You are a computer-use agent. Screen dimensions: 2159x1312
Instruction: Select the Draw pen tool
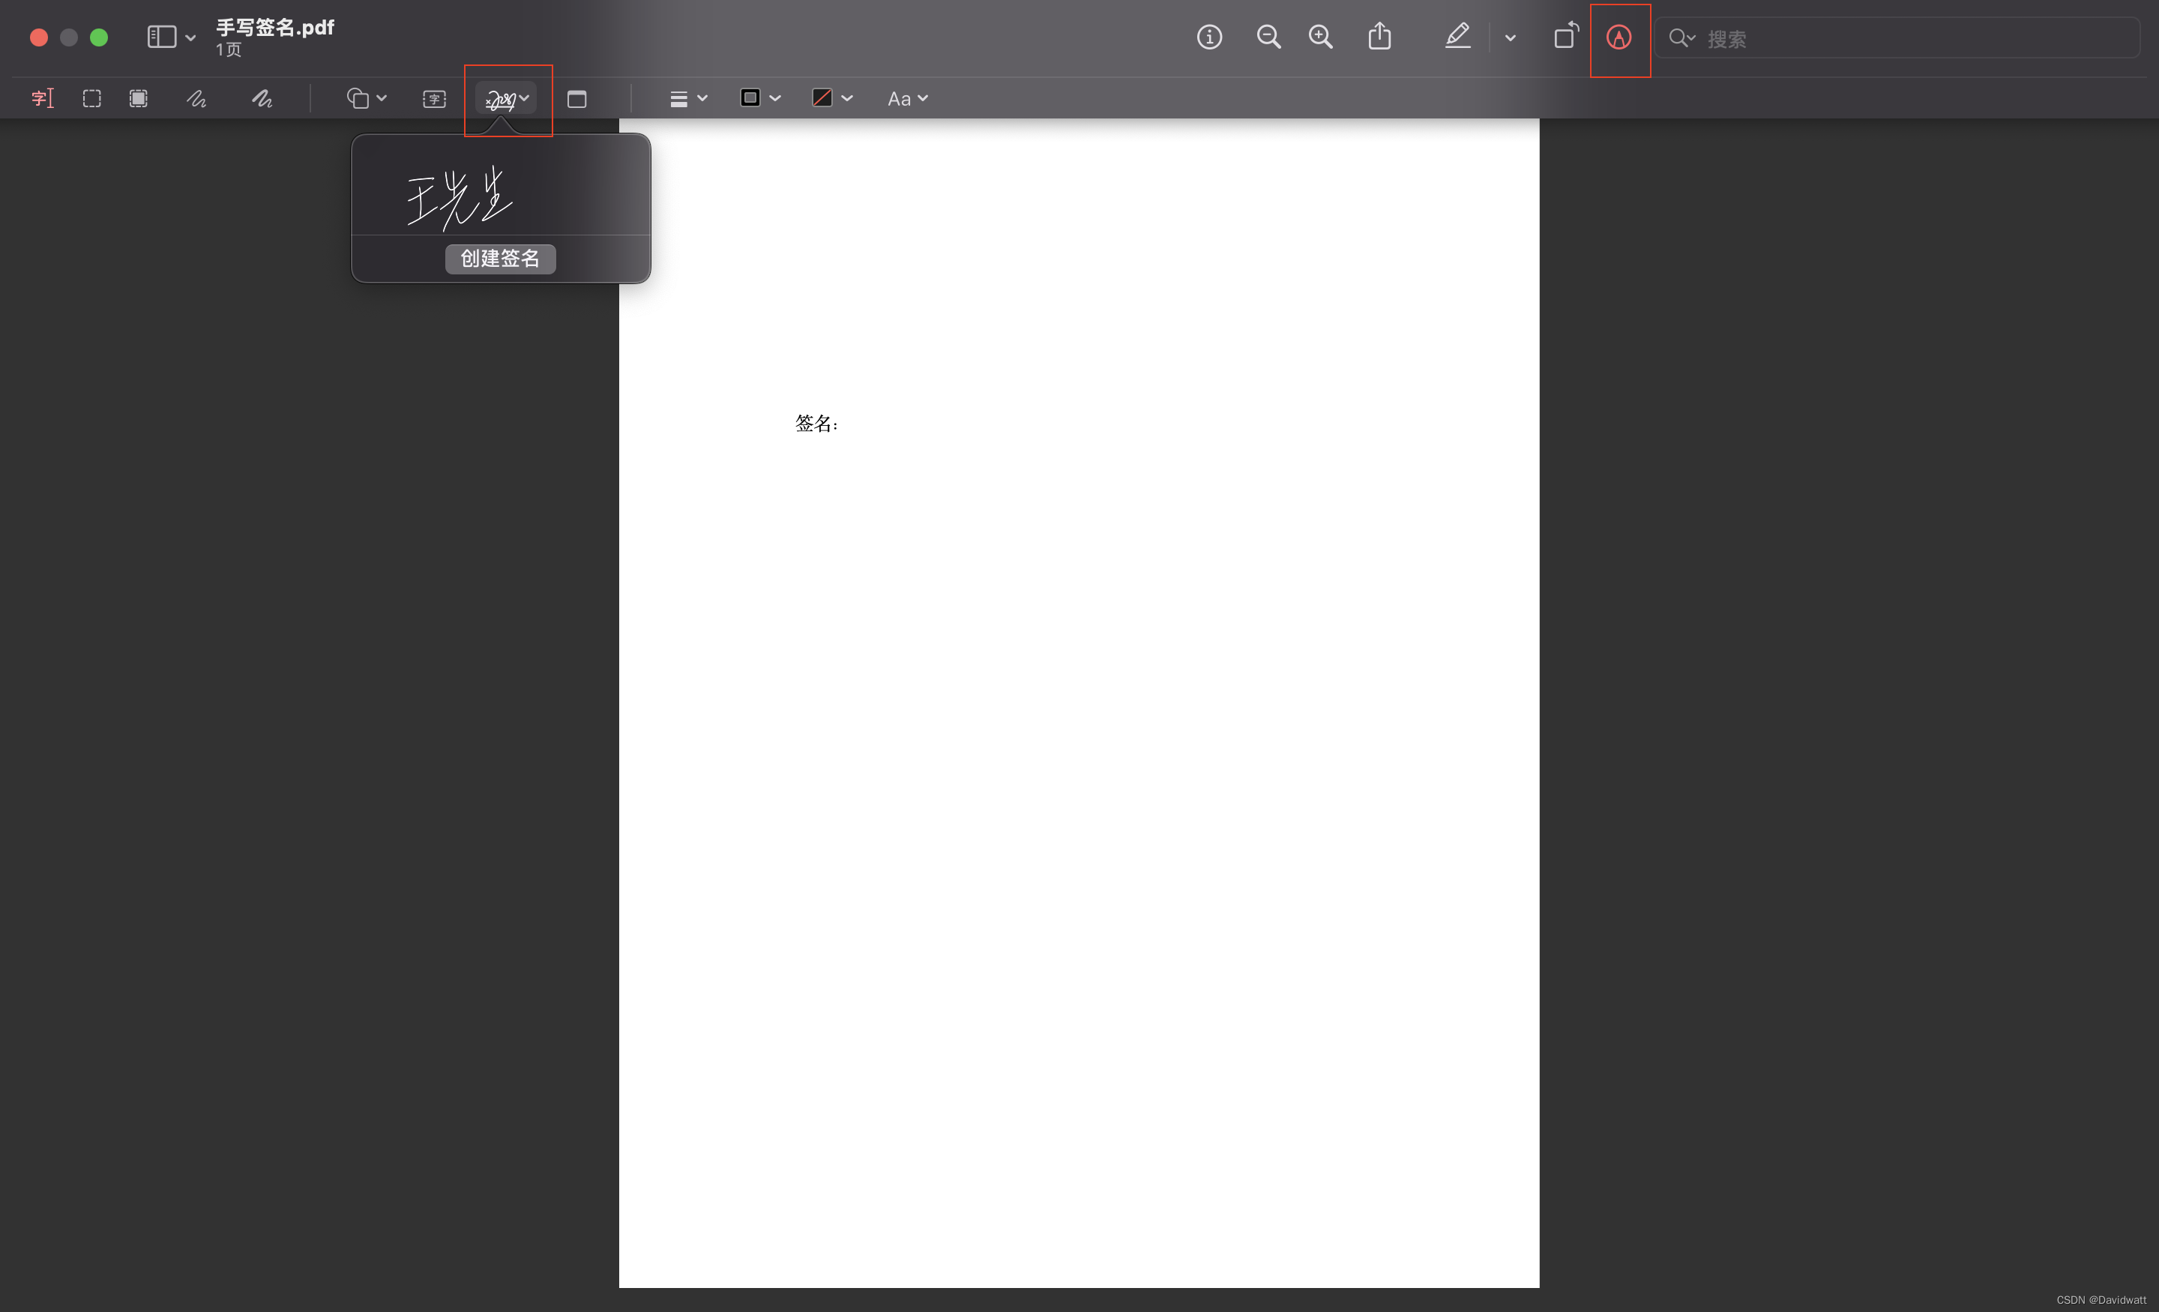tap(262, 98)
